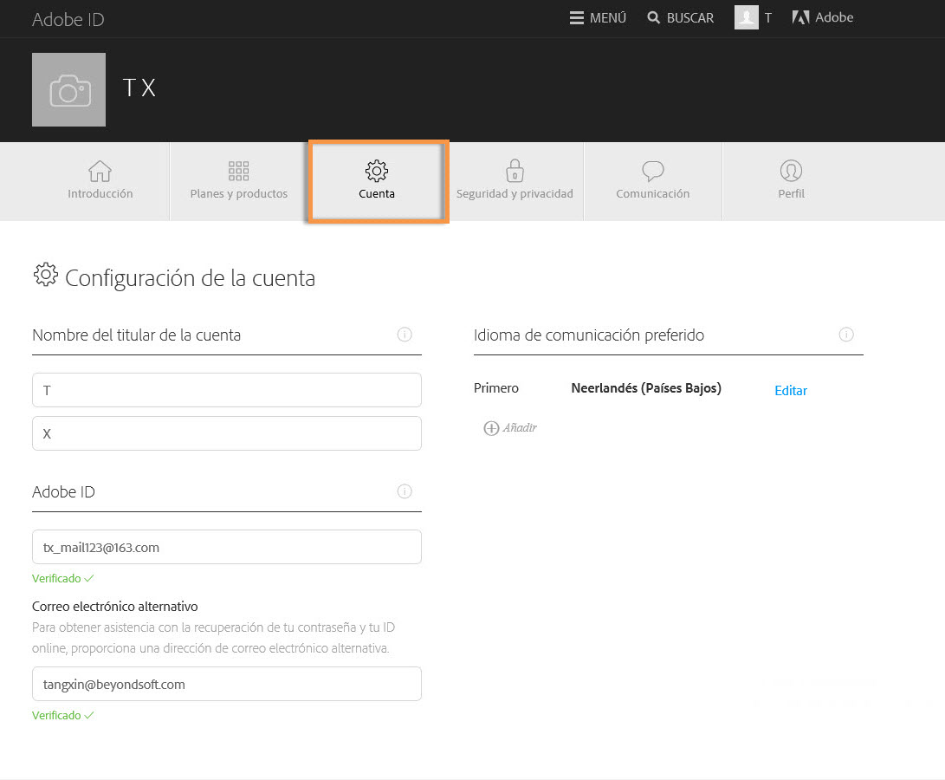
Task: Open the Planes y productos tab
Action: pos(239,180)
